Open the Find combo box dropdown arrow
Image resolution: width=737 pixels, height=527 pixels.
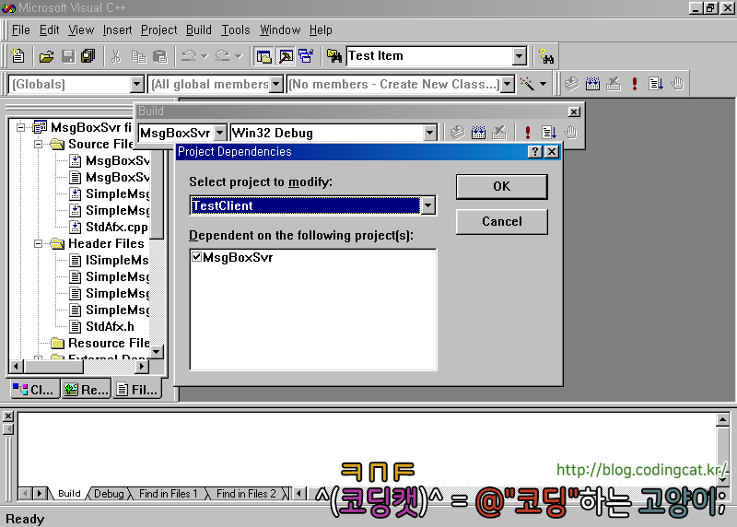pos(519,56)
